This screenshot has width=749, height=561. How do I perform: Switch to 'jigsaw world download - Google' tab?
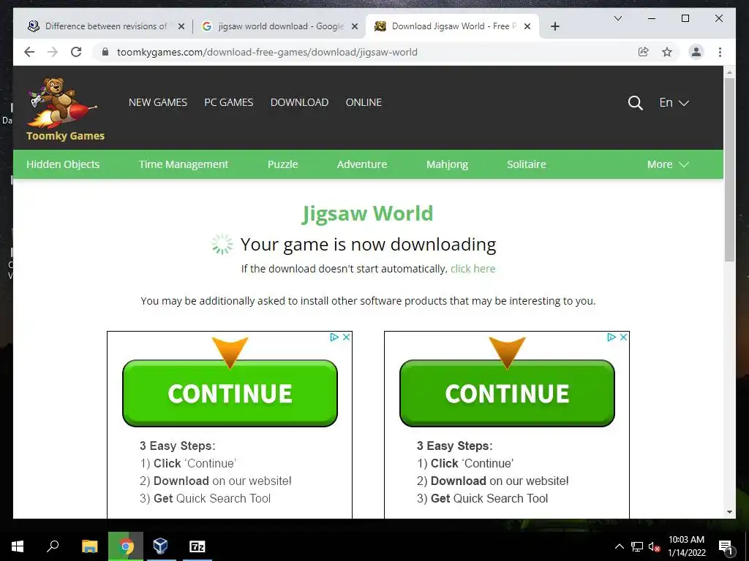click(x=279, y=26)
